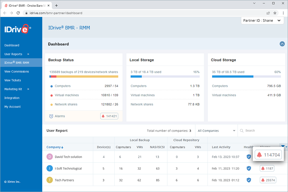Click the yellow Network shares legend dot
288x192 pixels.
click(52, 105)
